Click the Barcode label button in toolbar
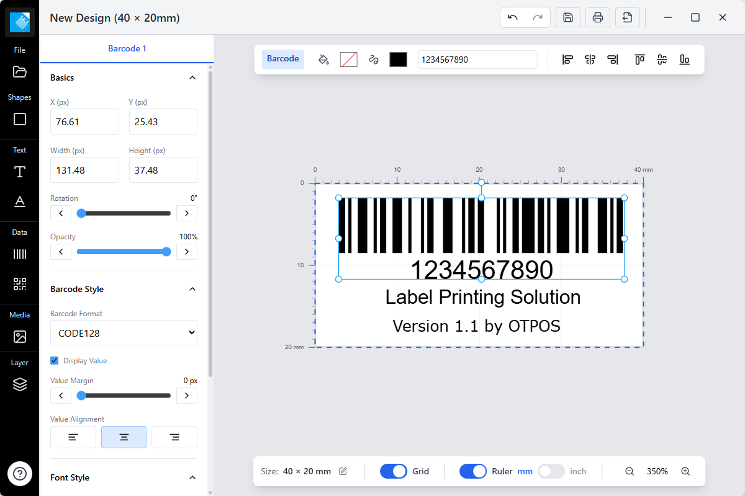 (x=283, y=59)
